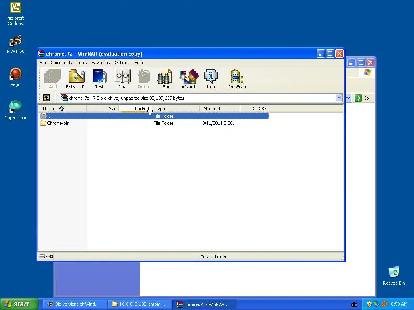Switch to Old versions of Windows taskbar item
Screen dimensions: 414x310
tap(74, 304)
